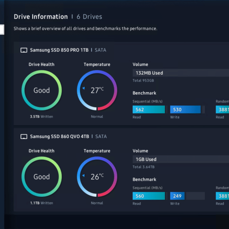Viewport: 229px width, 229px height.
Task: Click the 850 PRO Drive Health Good gauge
Action: click(x=41, y=90)
